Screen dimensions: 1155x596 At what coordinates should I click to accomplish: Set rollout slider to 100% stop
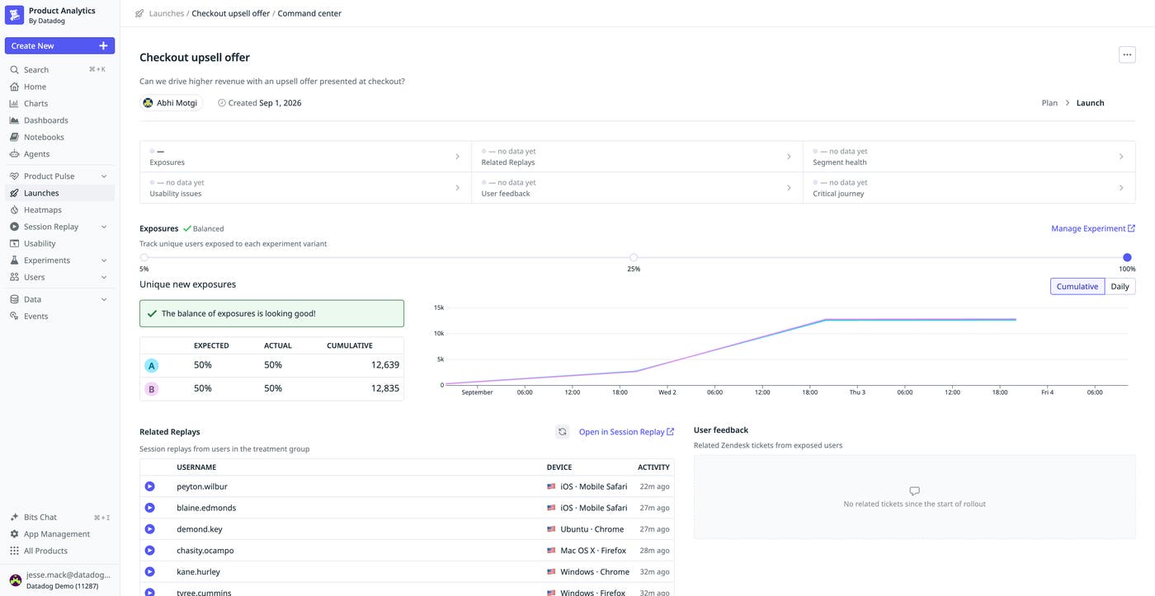(1127, 257)
